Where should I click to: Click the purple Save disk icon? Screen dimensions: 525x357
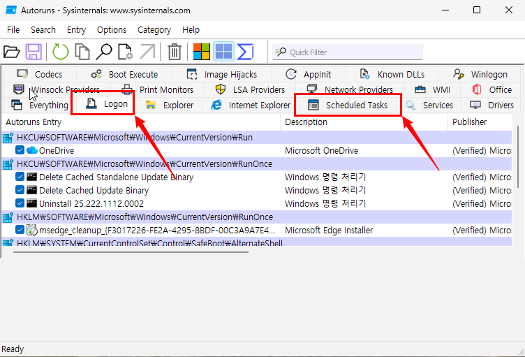(x=34, y=52)
